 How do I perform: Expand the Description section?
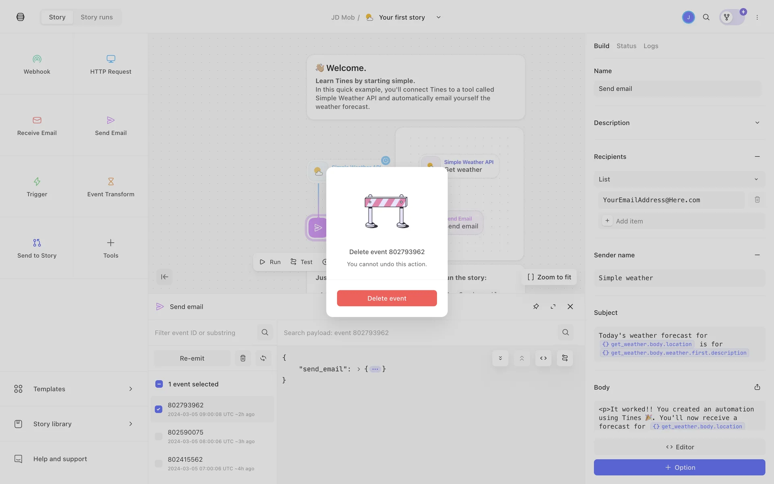tap(757, 123)
